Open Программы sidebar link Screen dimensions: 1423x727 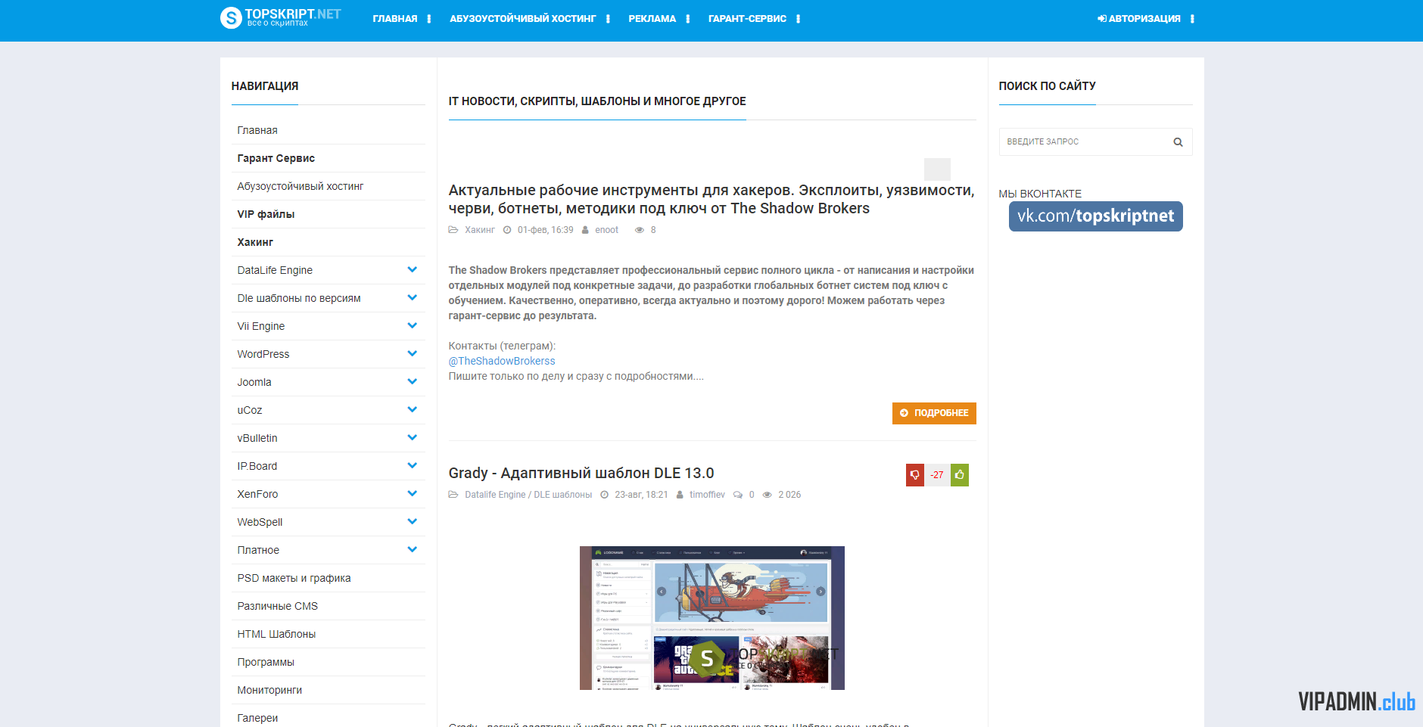[266, 662]
